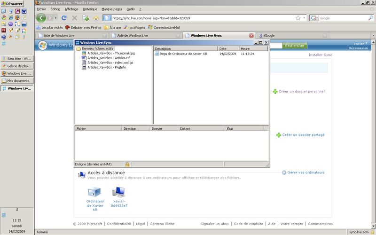Click the lock icon in Sync status bar

coord(127,164)
